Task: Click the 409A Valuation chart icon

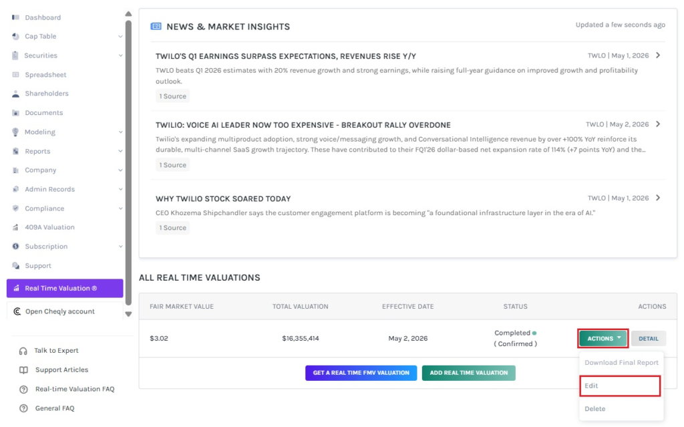Action: 16,227
